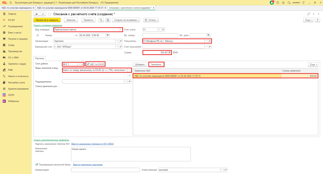This screenshot has width=323, height=174.
Task: Copy link to document icon
Action: pos(308,14)
